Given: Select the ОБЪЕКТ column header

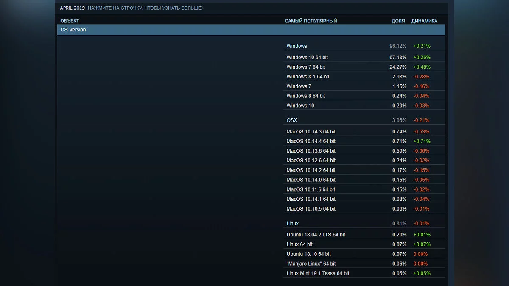Looking at the screenshot, I should coord(70,21).
